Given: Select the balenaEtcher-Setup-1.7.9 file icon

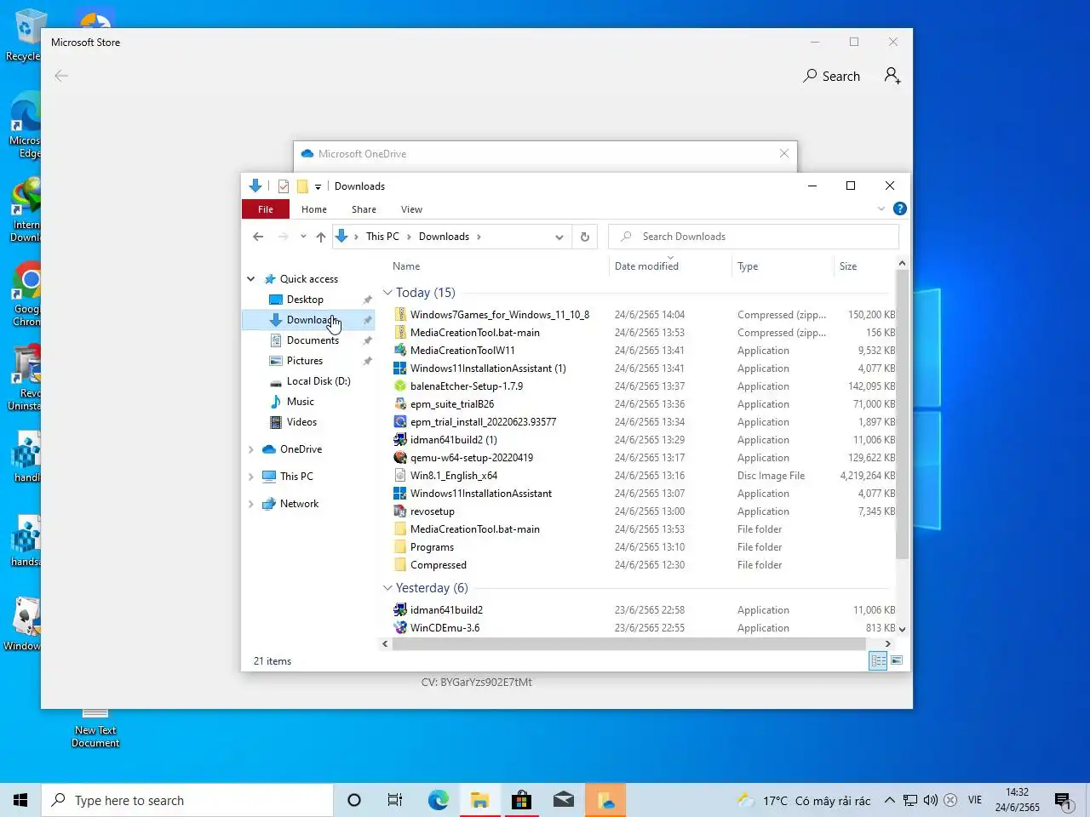Looking at the screenshot, I should 400,386.
